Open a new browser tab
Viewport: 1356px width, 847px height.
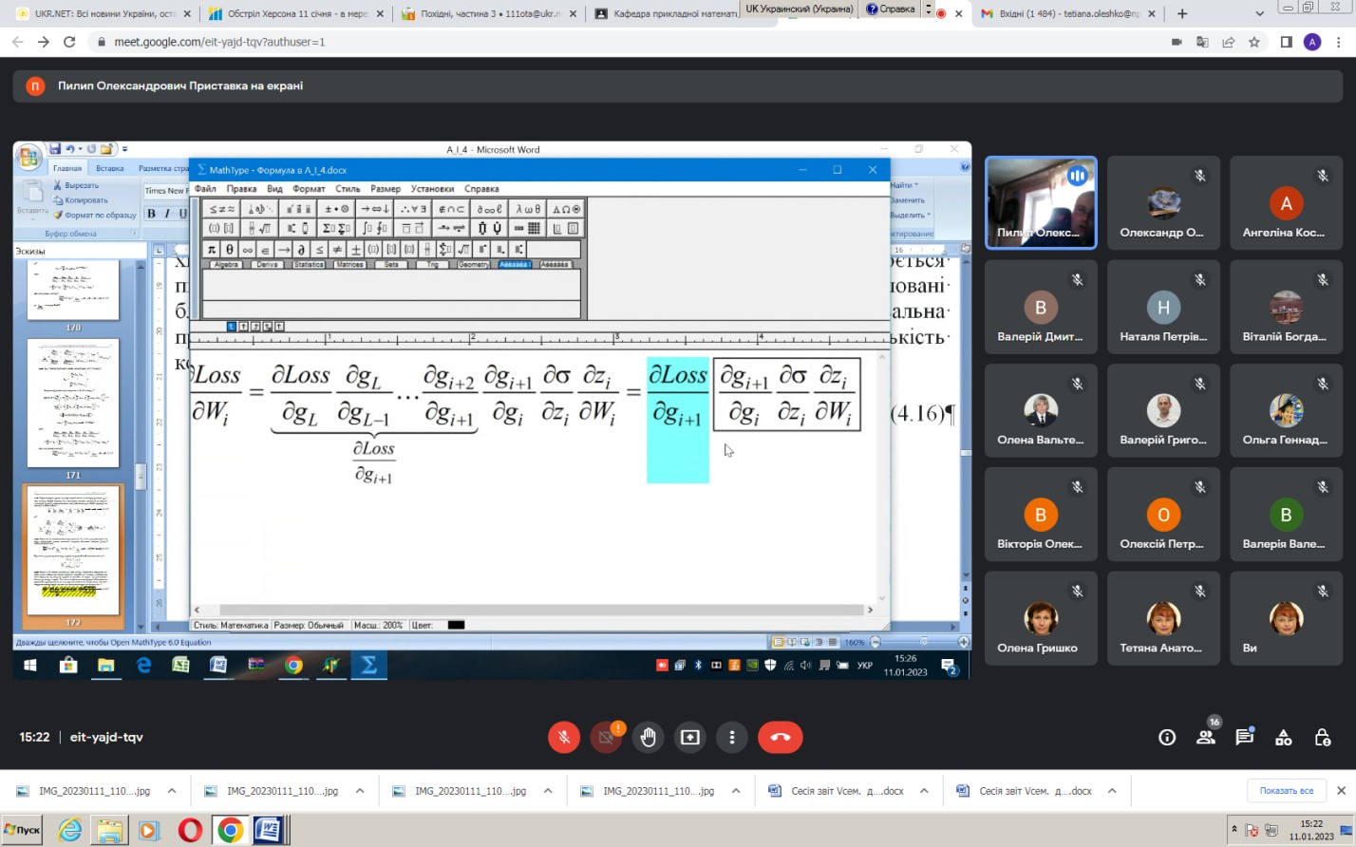tap(1182, 14)
